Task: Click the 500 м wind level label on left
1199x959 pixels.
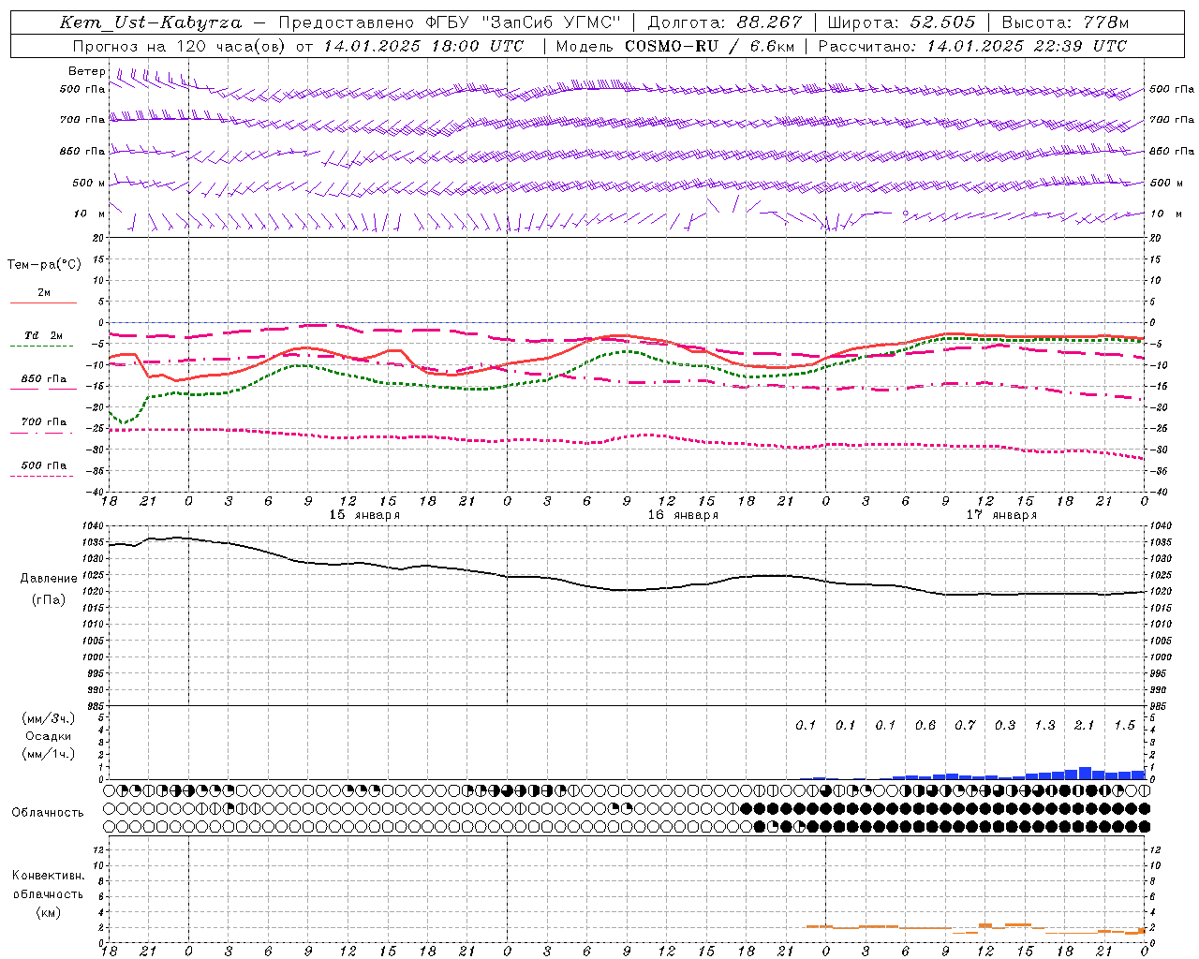Action: pos(89,183)
